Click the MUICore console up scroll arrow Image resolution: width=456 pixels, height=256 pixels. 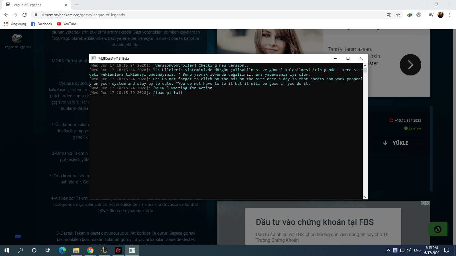click(x=365, y=65)
